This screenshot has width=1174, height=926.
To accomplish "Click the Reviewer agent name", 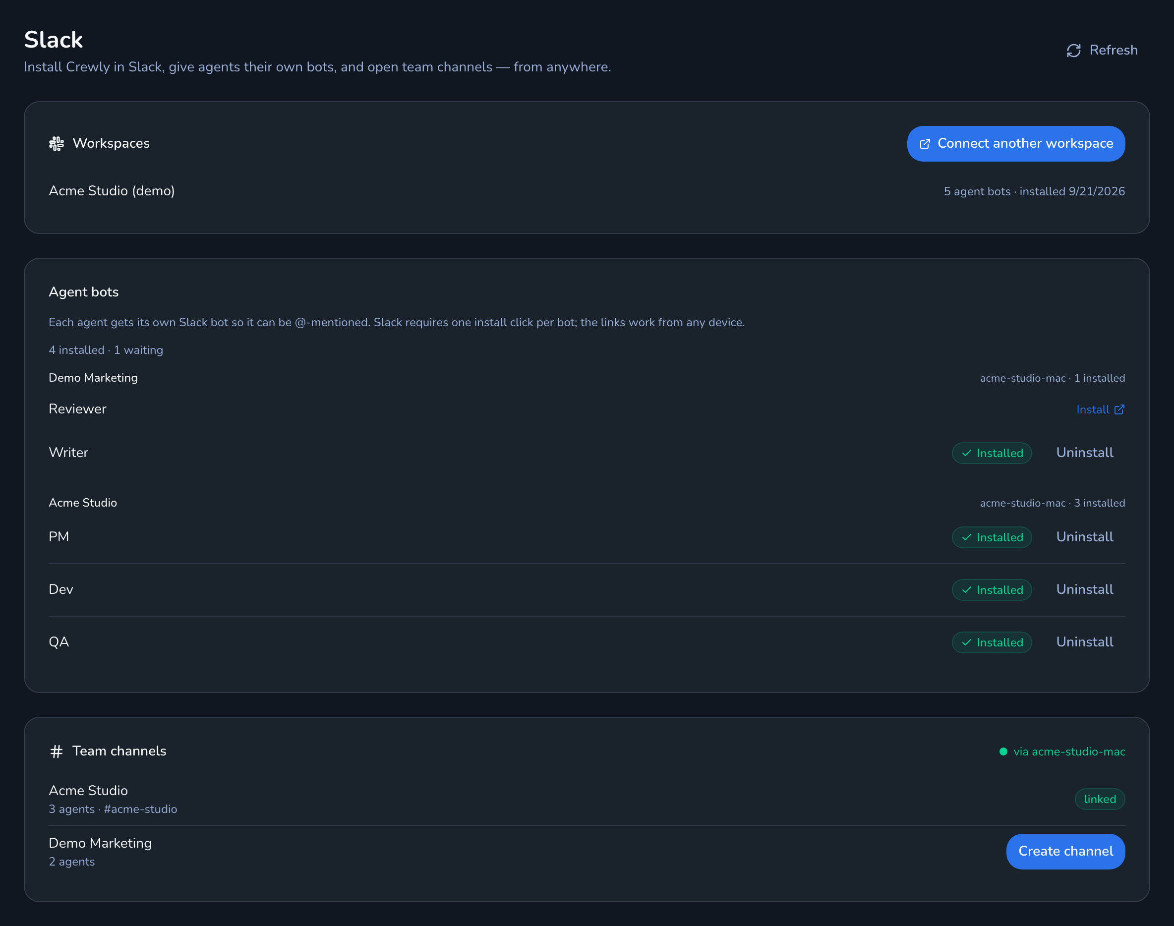I will click(x=77, y=409).
